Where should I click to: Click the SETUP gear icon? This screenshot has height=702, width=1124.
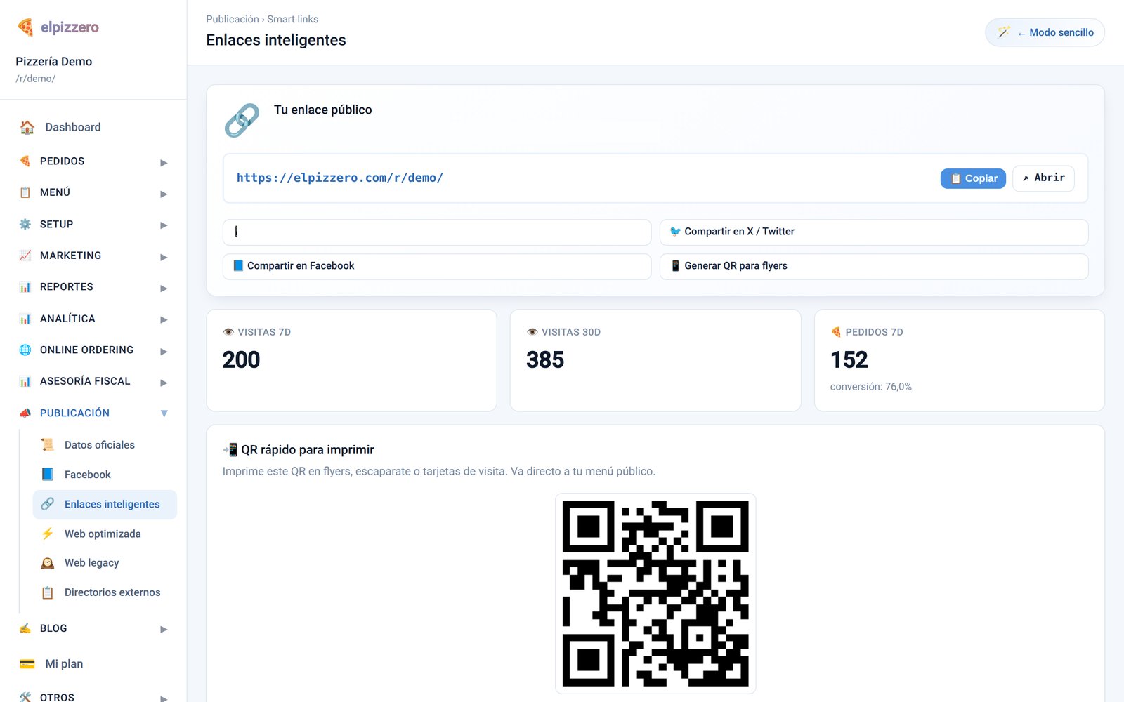click(25, 224)
